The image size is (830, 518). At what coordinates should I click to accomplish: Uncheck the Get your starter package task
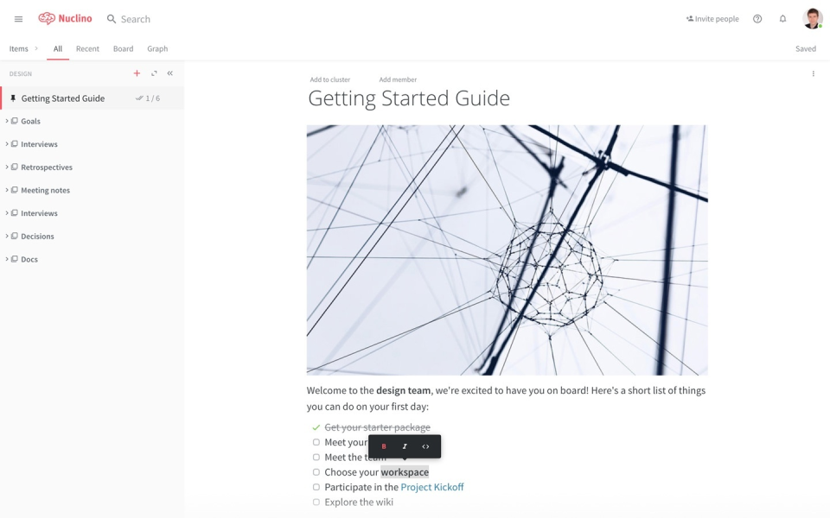pos(316,427)
